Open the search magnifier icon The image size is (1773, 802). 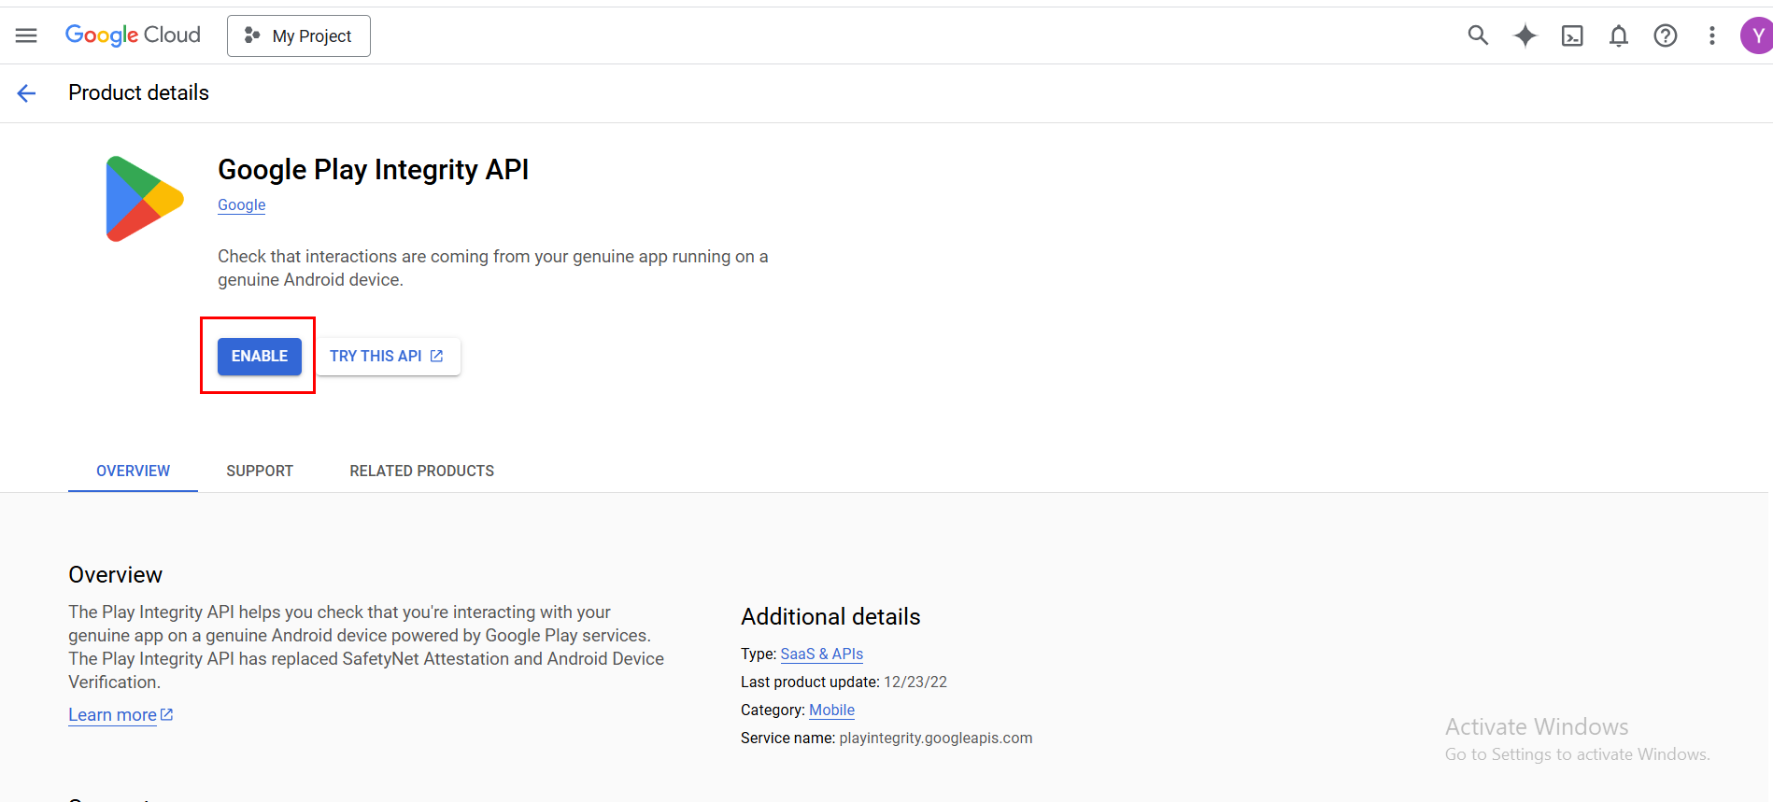(1477, 35)
